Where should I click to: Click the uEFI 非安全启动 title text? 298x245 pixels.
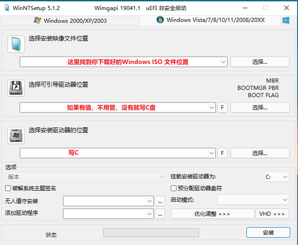[166, 8]
